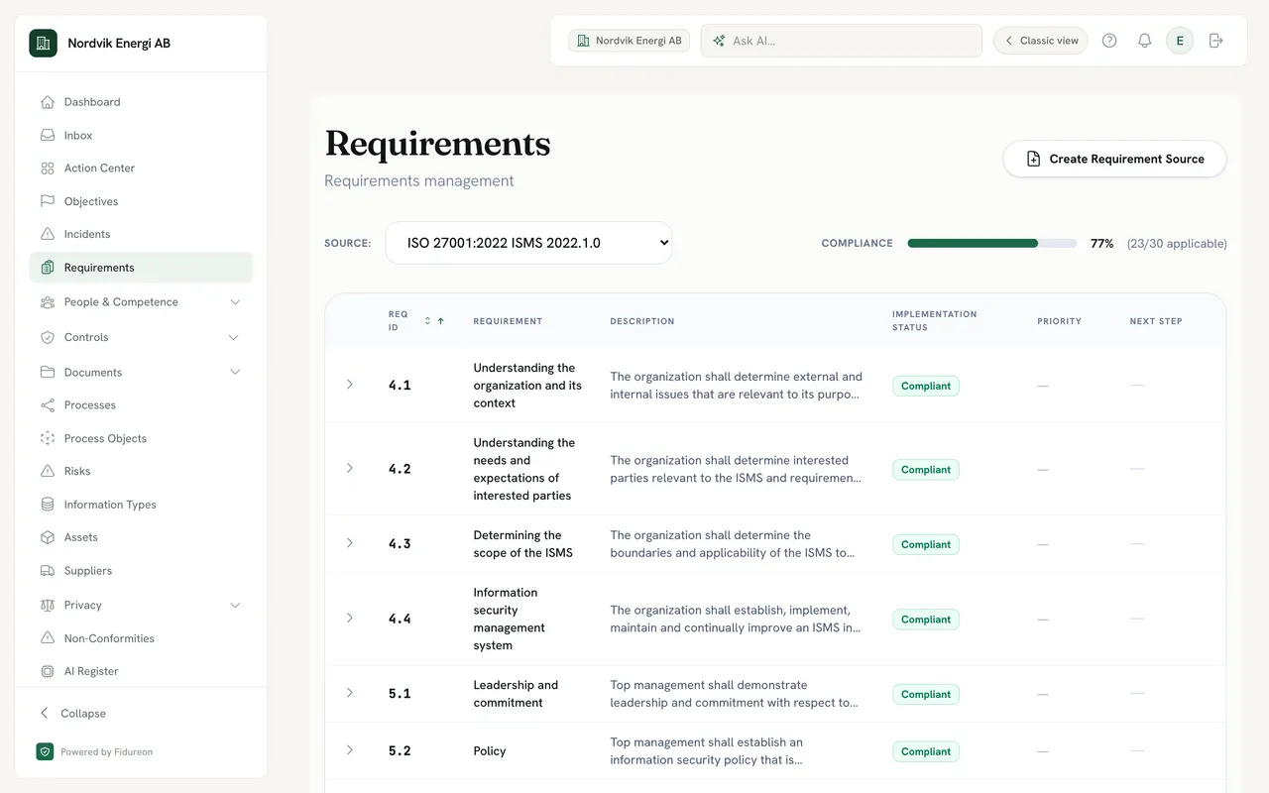Open the Inbox tray icon
Screen dimensions: 1269x793
tap(47, 135)
